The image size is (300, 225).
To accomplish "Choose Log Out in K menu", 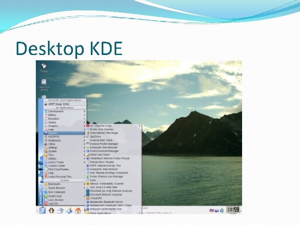I will pos(65,203).
